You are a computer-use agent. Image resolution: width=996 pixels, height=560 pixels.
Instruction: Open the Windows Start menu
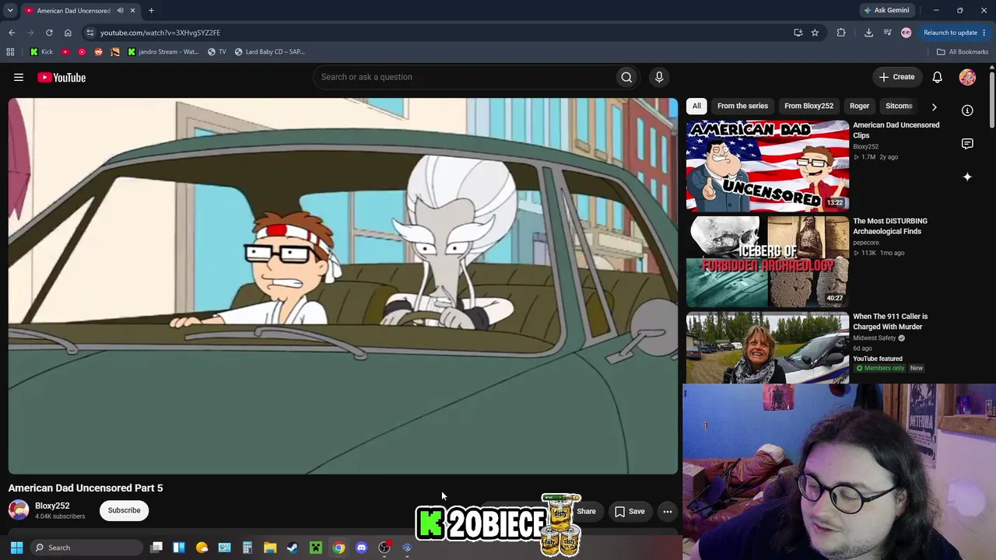pos(16,548)
